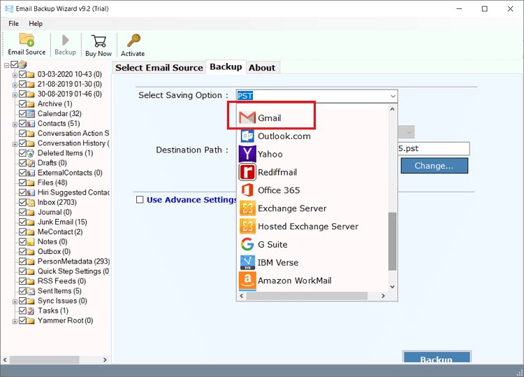Screen dimensions: 524x377
Task: Click the Calendar folder icon
Action: (31, 114)
